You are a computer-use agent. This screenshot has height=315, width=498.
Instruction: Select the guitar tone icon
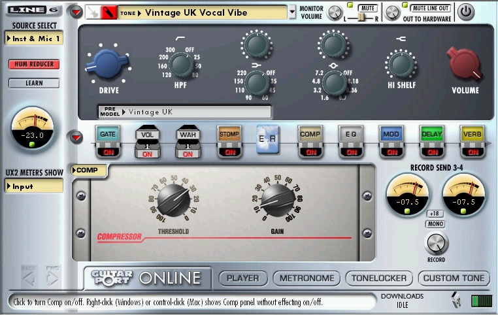pos(93,12)
